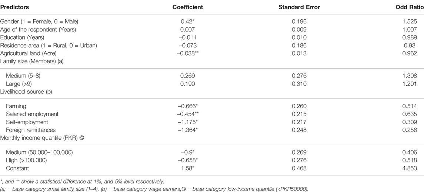
Task: Click the Standard Error column header
Action: [299, 7]
